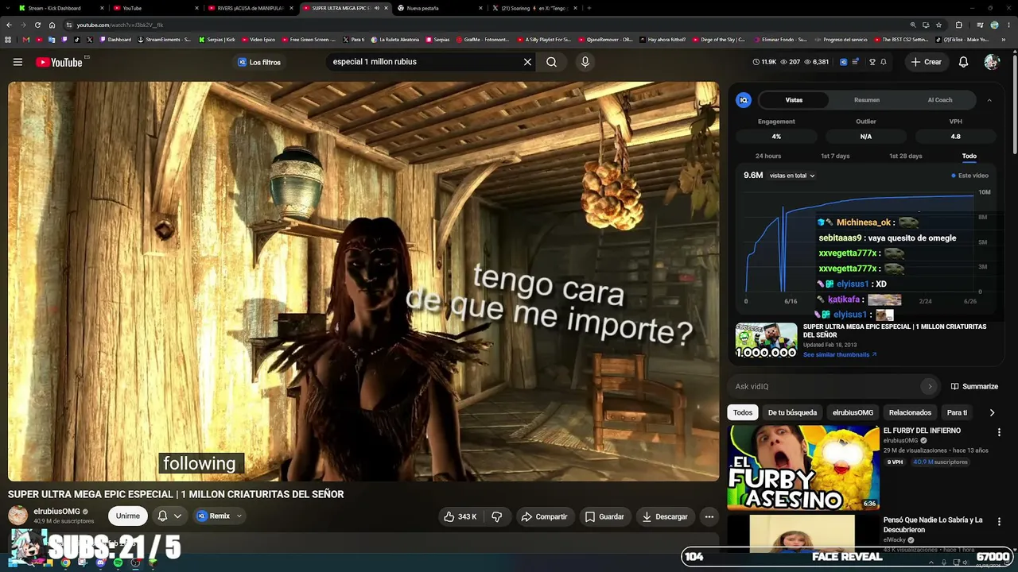1018x572 pixels.
Task: Filter by 'De tu búsqueda' chip
Action: click(792, 412)
